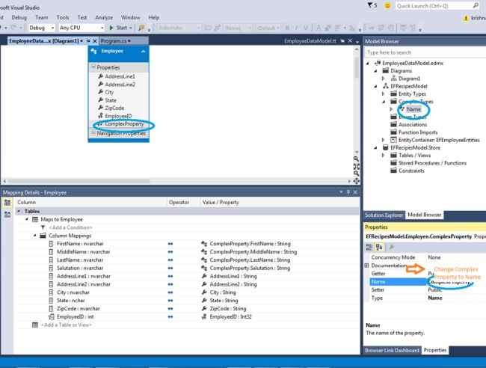This screenshot has height=368, width=486.
Task: Open the Debug configuration dropdown
Action: click(42, 28)
